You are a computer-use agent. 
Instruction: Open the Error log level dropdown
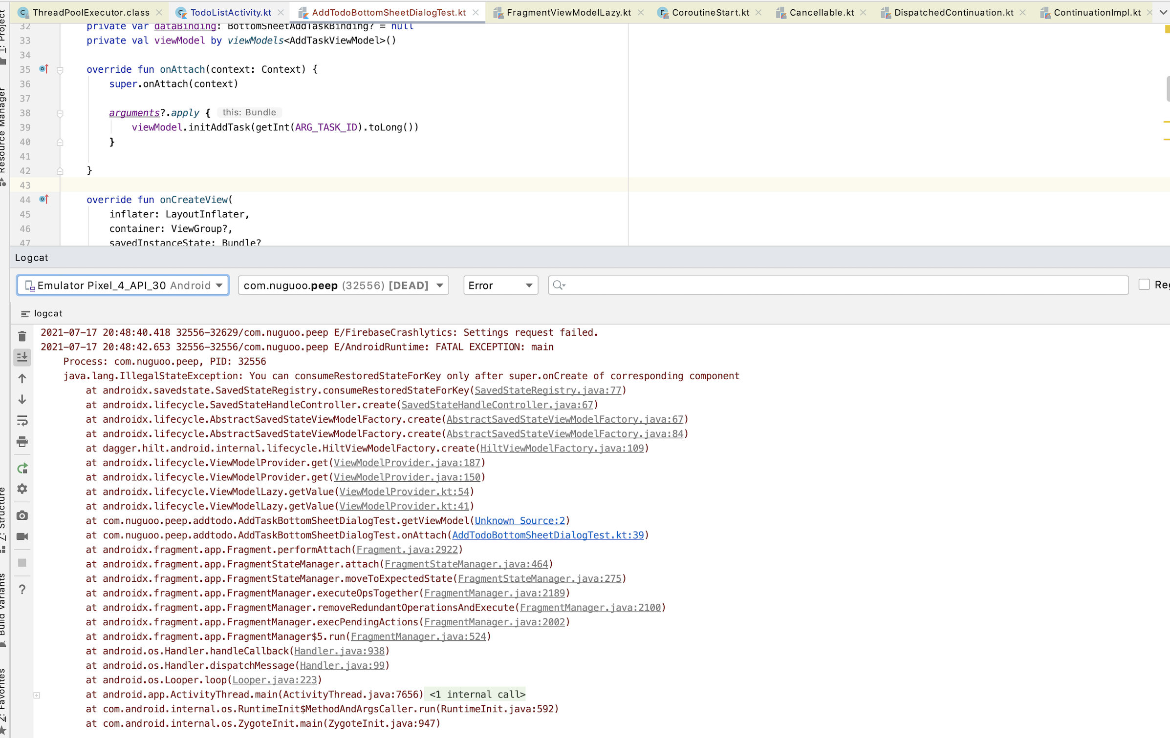click(x=500, y=286)
